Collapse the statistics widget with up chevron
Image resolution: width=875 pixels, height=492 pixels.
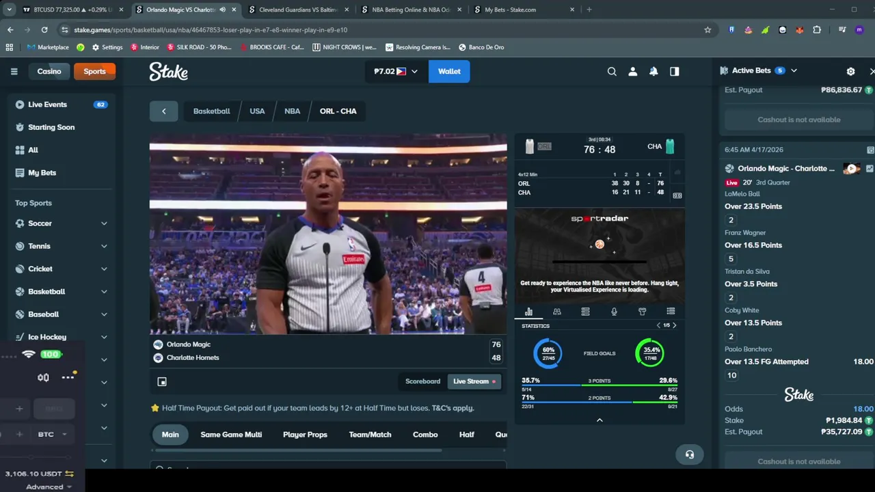[600, 420]
